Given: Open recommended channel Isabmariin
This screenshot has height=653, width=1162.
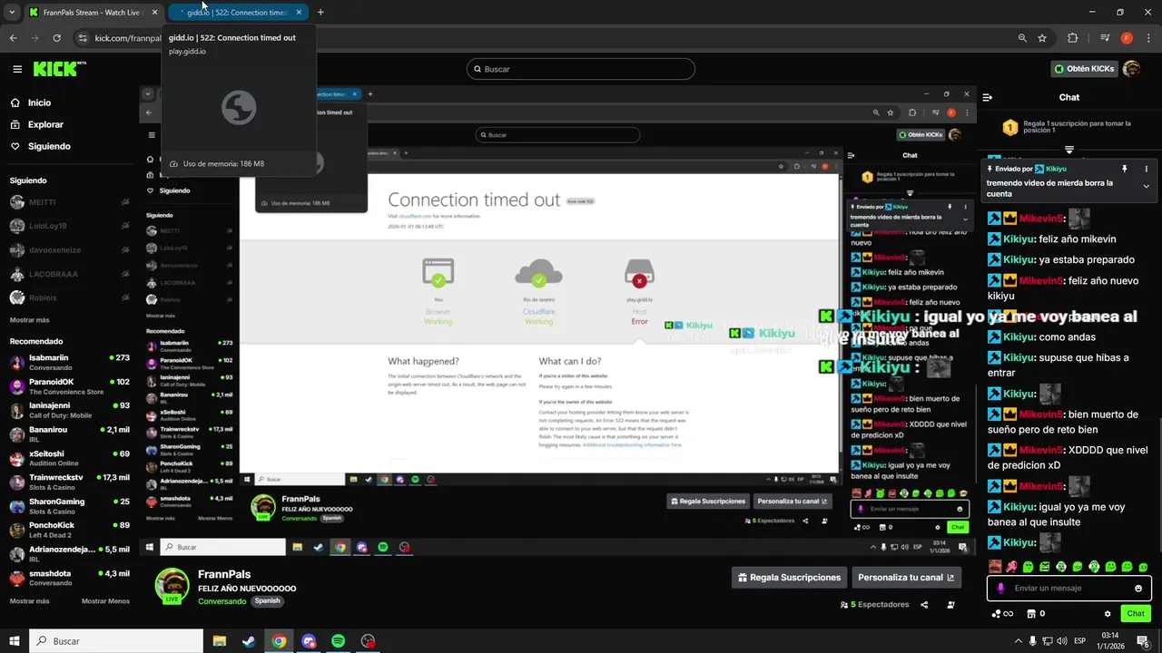Looking at the screenshot, I should 70,362.
